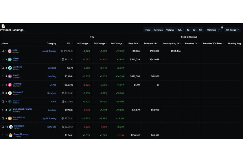Open the Services category in the Instadapp row
This screenshot has height=162, width=243.
pos(51,127)
